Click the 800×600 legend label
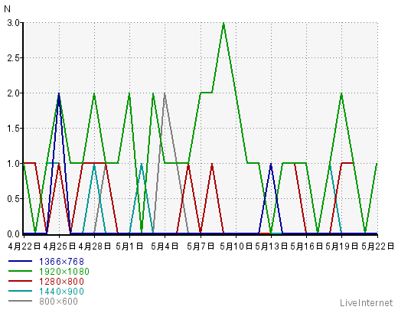The width and height of the screenshot is (398, 310). pyautogui.click(x=58, y=302)
